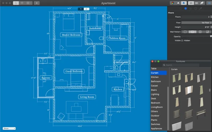Select the blue cube render mode
The image size is (212, 132).
click(184, 3)
